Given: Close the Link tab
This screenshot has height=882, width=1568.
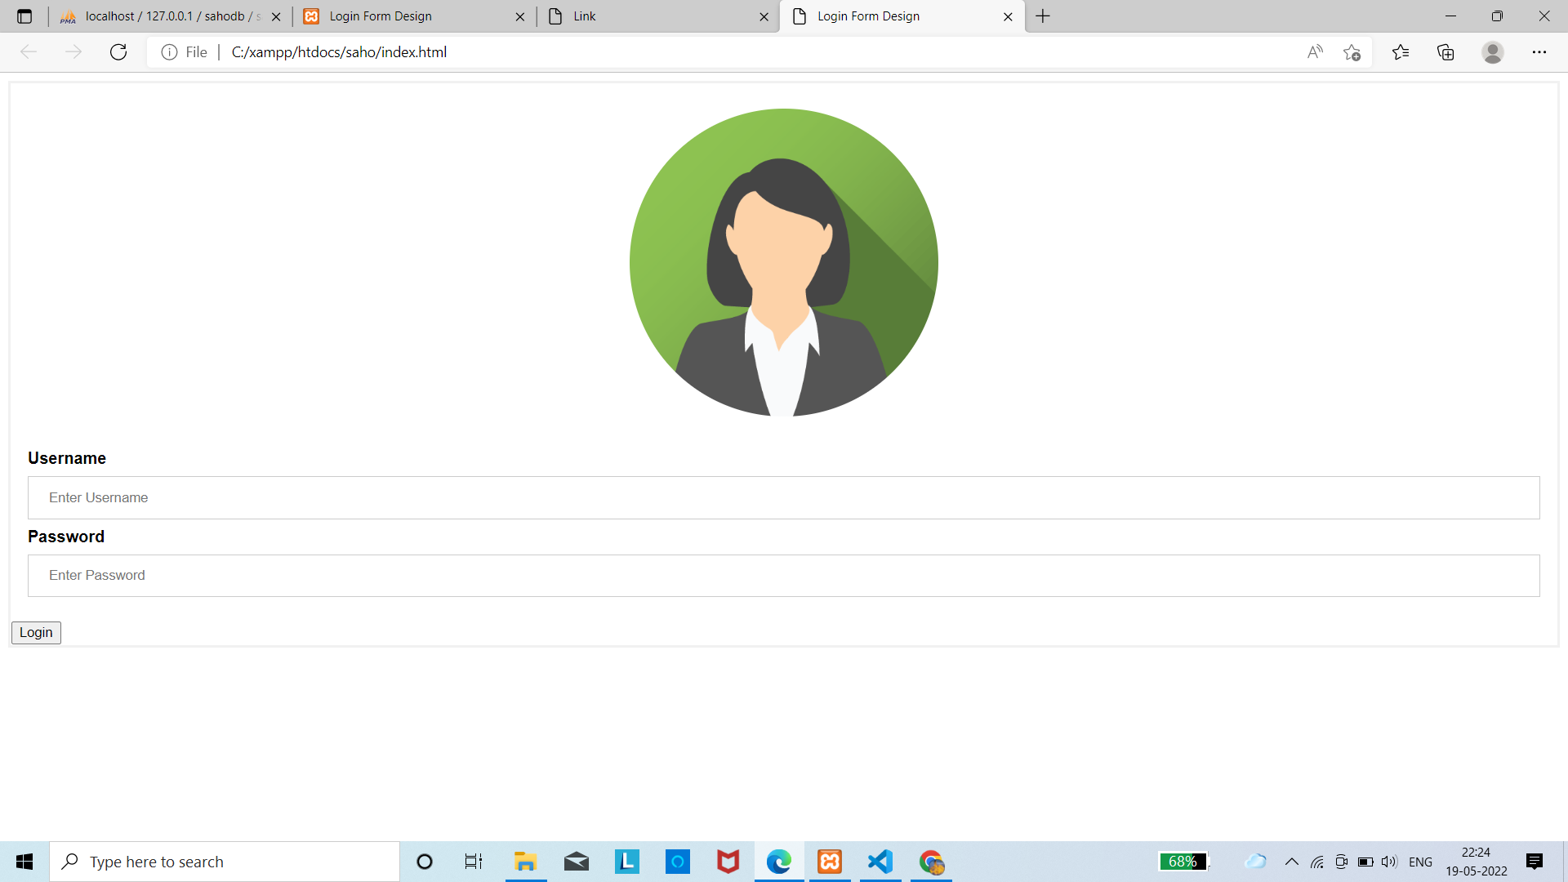Looking at the screenshot, I should click(x=764, y=16).
